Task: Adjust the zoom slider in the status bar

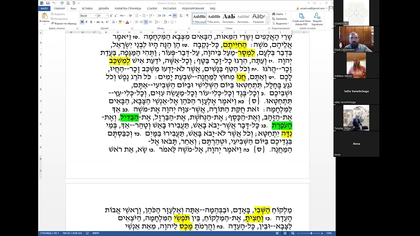Action: (311, 233)
